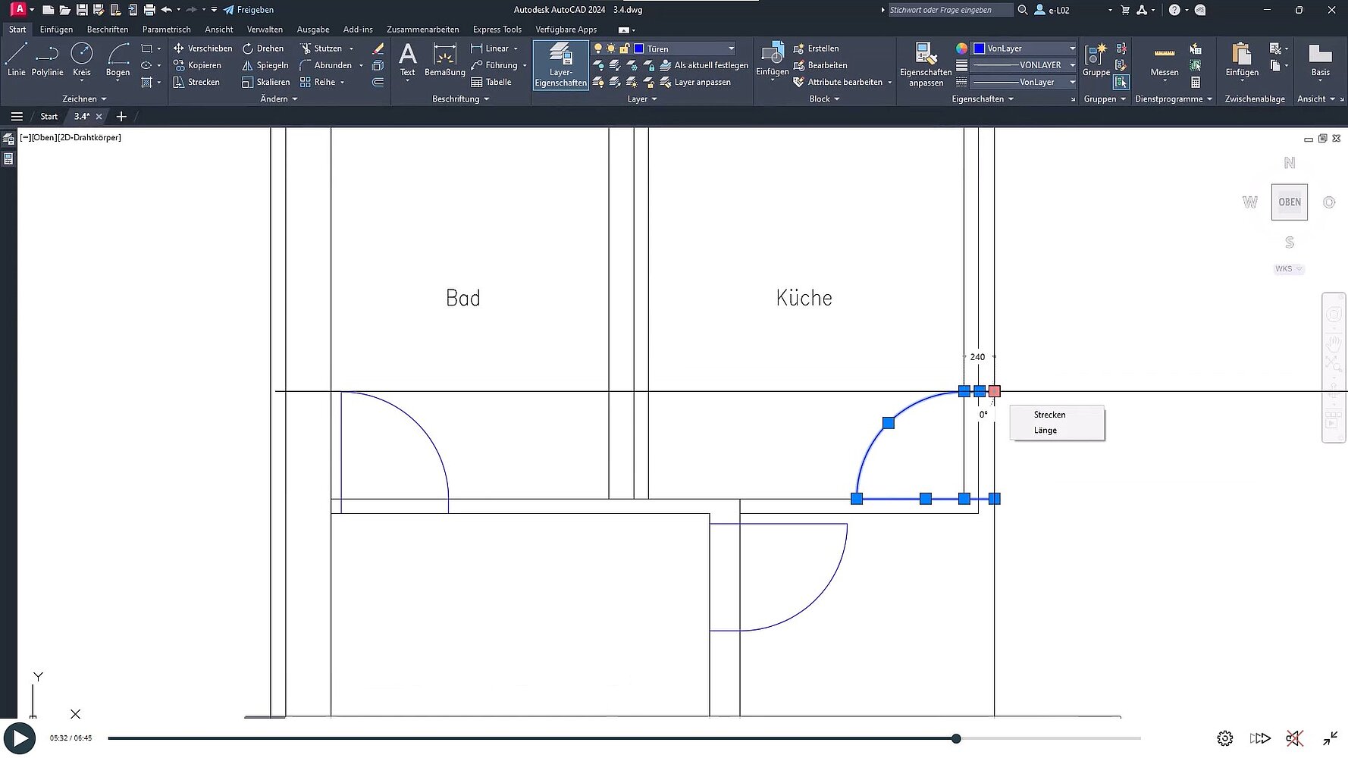Play the video

(20, 738)
